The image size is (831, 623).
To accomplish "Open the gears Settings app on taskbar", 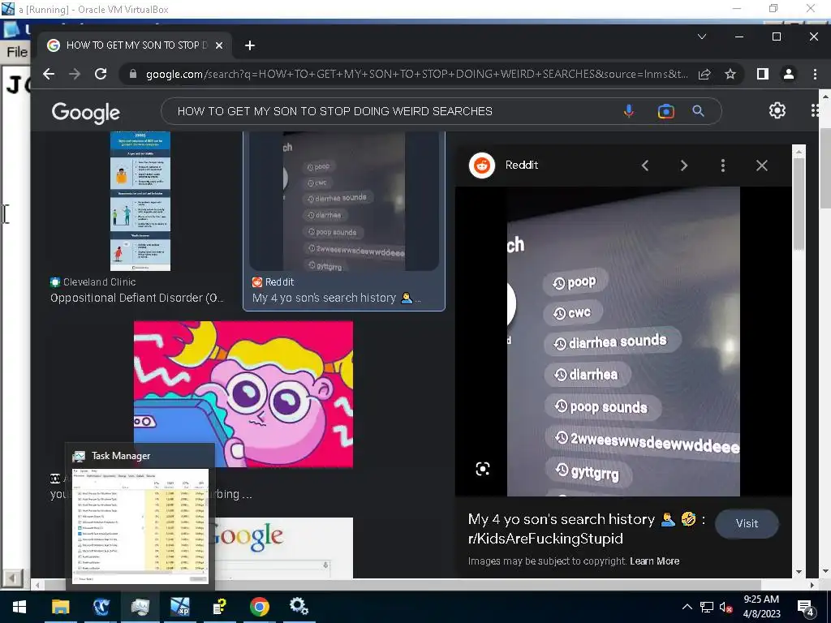I will coord(299,607).
